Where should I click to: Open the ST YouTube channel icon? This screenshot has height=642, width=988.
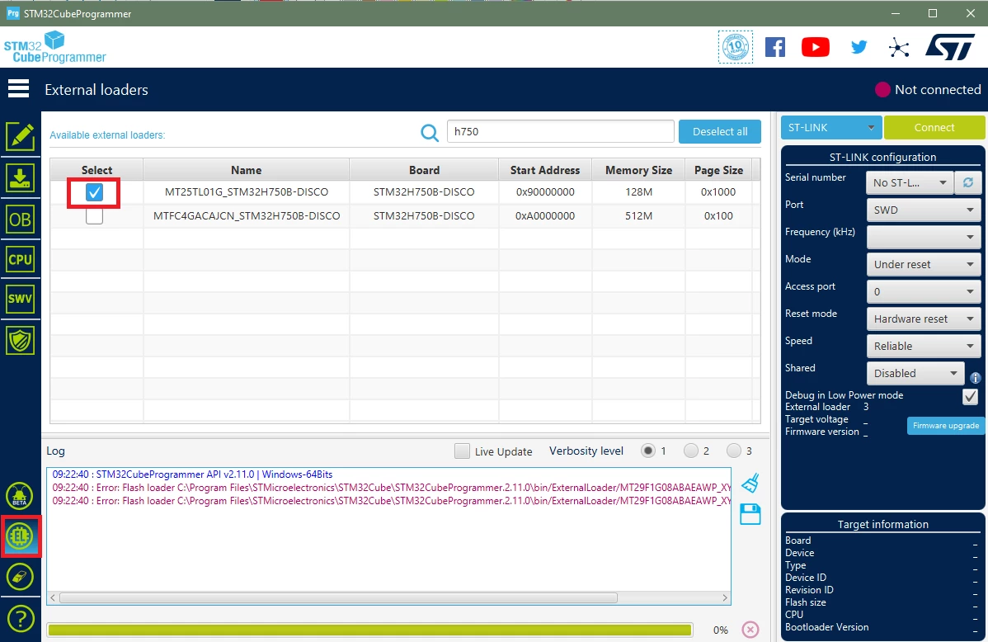coord(816,47)
